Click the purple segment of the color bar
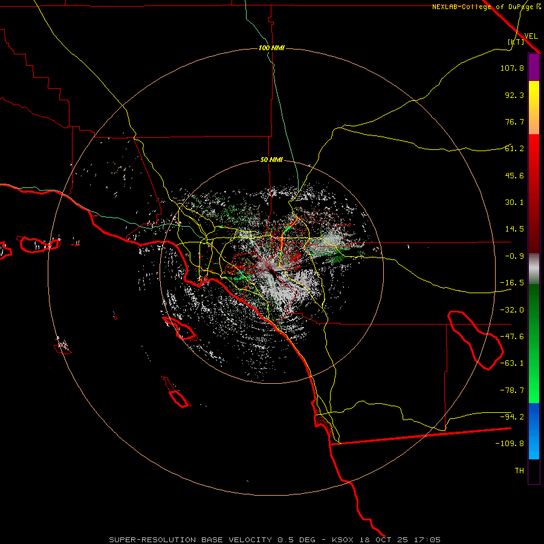 click(534, 67)
